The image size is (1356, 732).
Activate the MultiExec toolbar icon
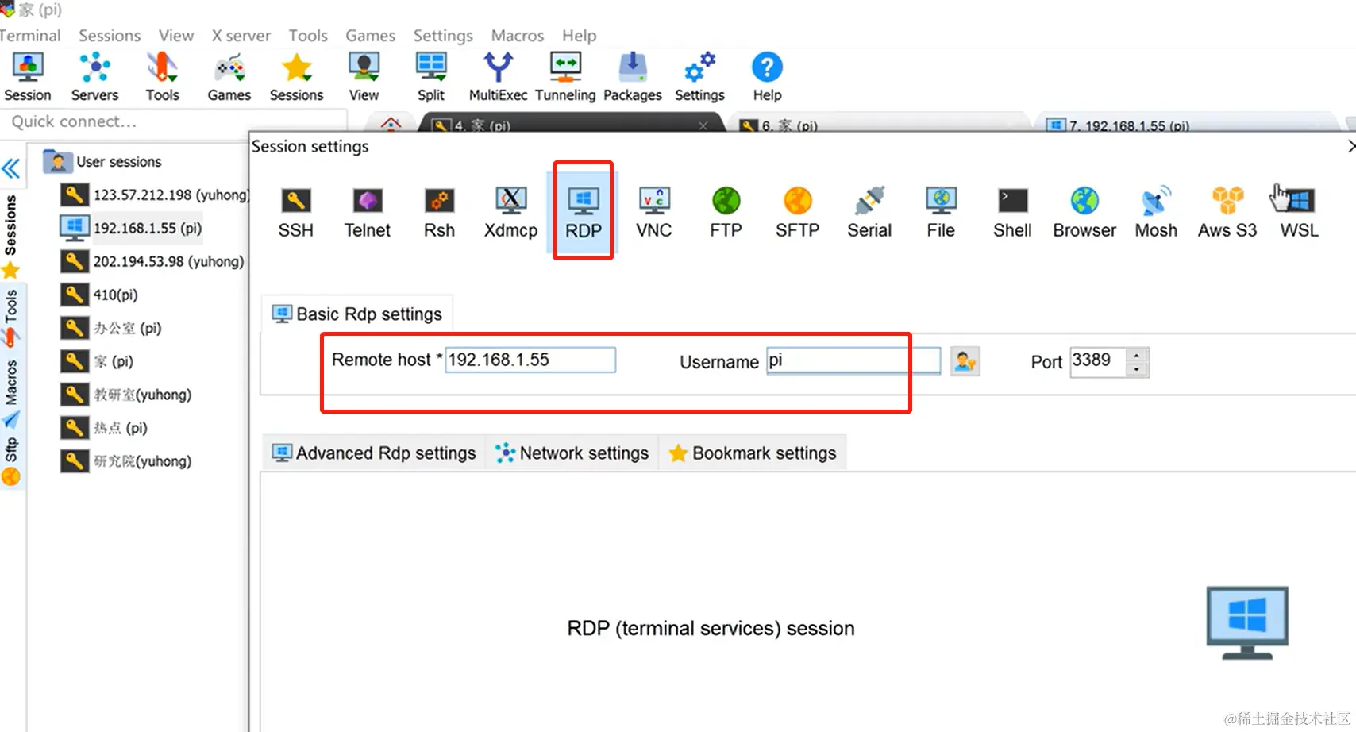[498, 77]
